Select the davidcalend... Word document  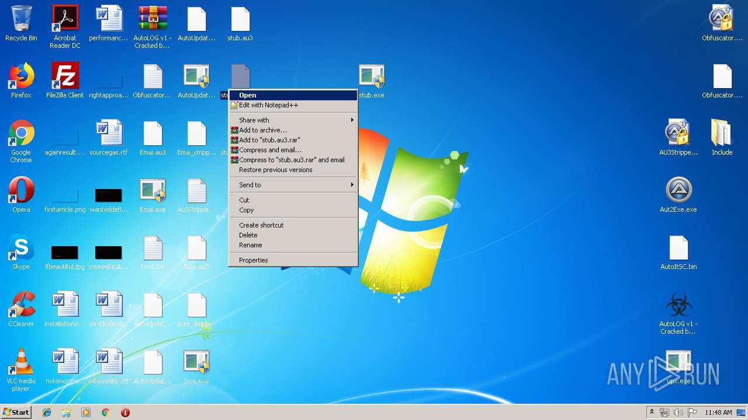coord(109,309)
